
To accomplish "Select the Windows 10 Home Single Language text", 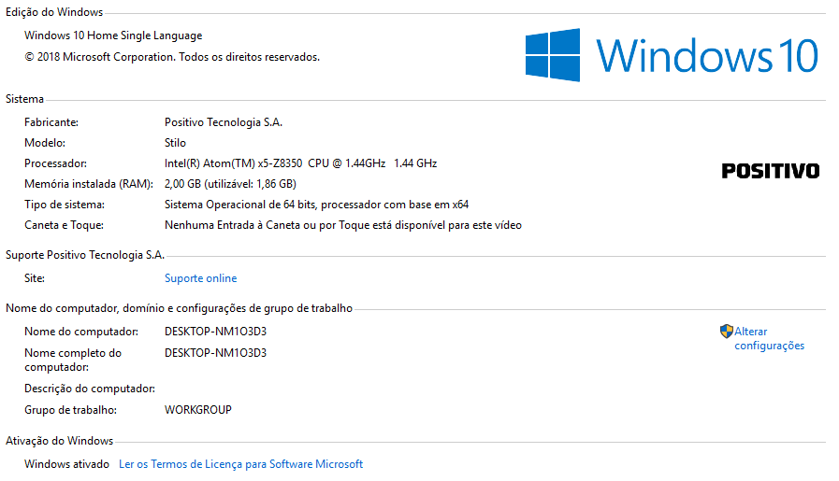I will point(113,35).
